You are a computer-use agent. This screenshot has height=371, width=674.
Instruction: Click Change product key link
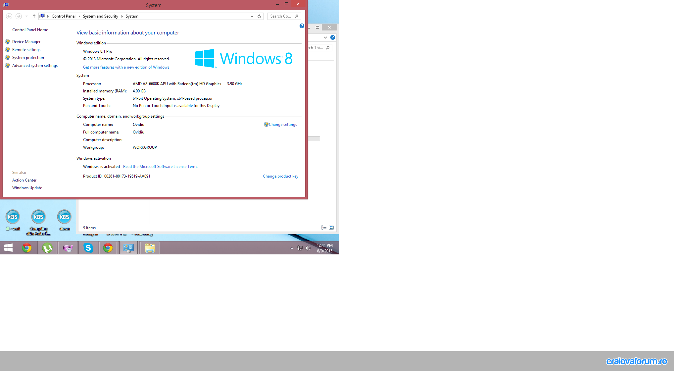click(x=280, y=176)
